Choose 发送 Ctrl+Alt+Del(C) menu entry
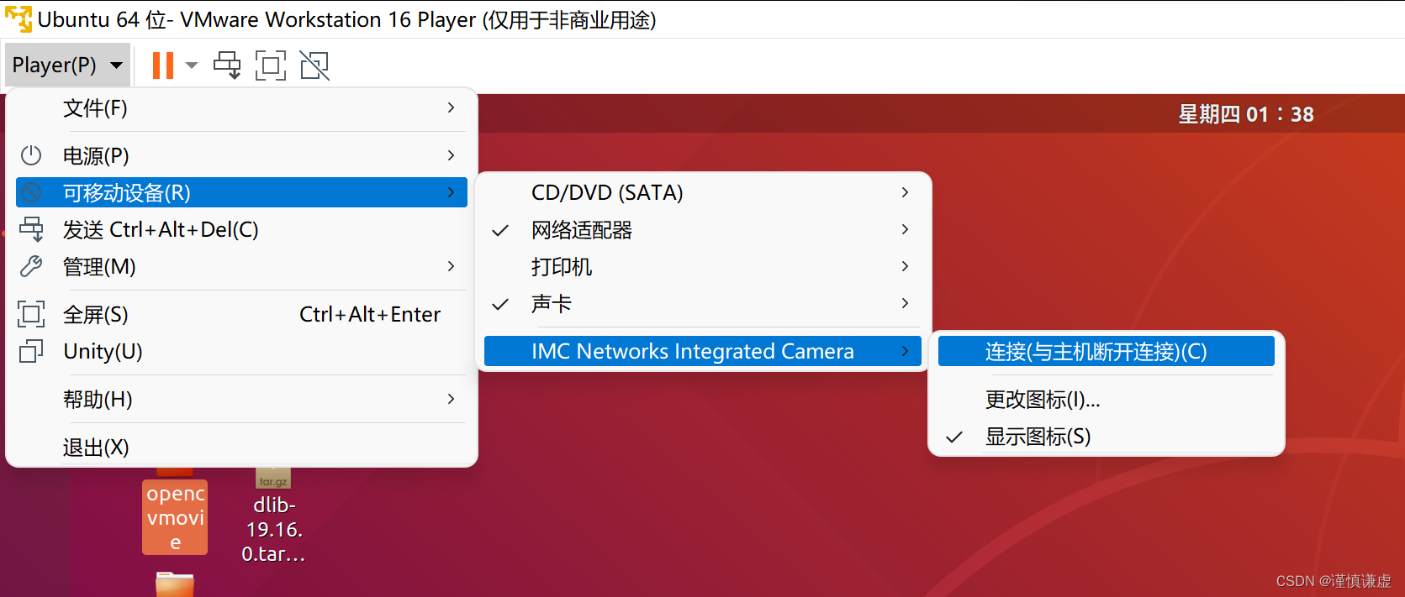 241,229
